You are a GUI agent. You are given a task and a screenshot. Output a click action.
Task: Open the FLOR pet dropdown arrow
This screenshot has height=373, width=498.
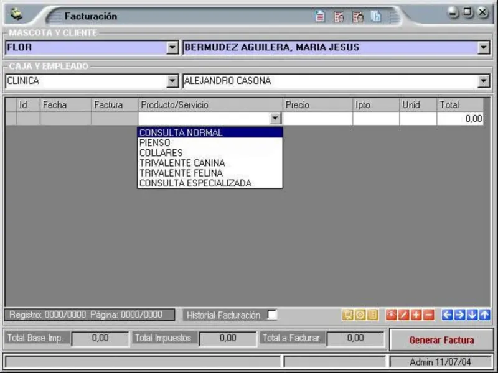(x=172, y=48)
